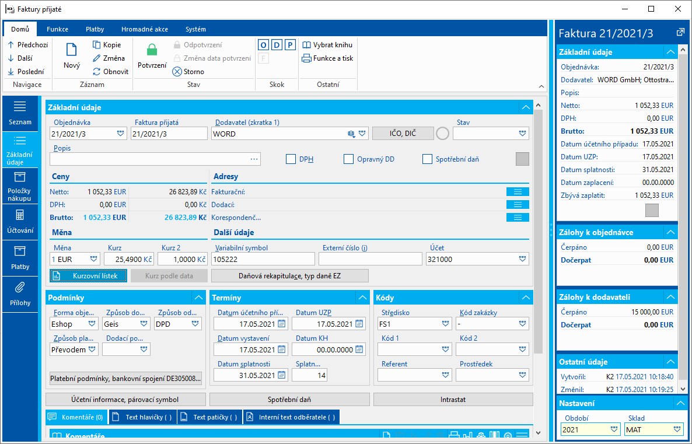Viewport: 692px width, 444px height.
Task: Click the gray color square beside Spotřební daň
Action: click(523, 159)
